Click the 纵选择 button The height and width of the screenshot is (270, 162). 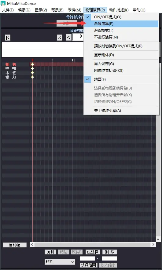(x=93, y=252)
